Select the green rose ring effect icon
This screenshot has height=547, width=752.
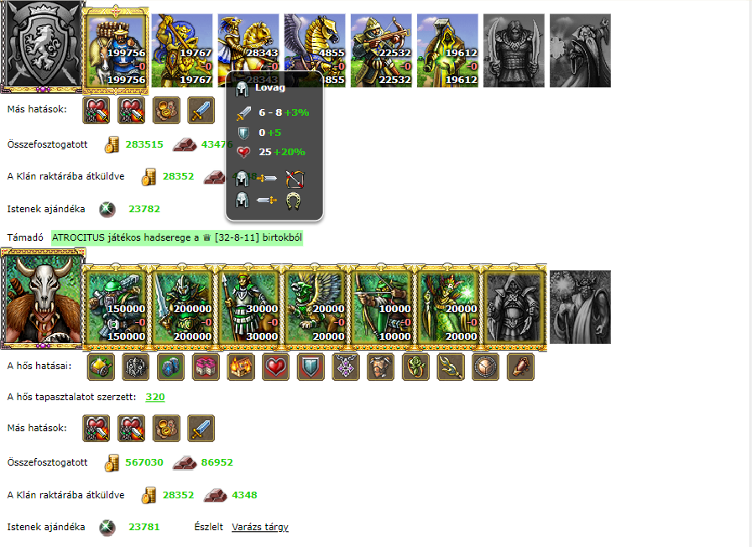415,367
